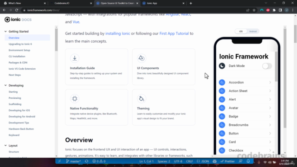Open CLI Installation sidebar item
The width and height of the screenshot is (297, 167).
pos(17,56)
